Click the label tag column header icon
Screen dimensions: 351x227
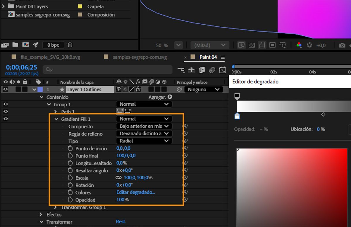[x=38, y=82]
